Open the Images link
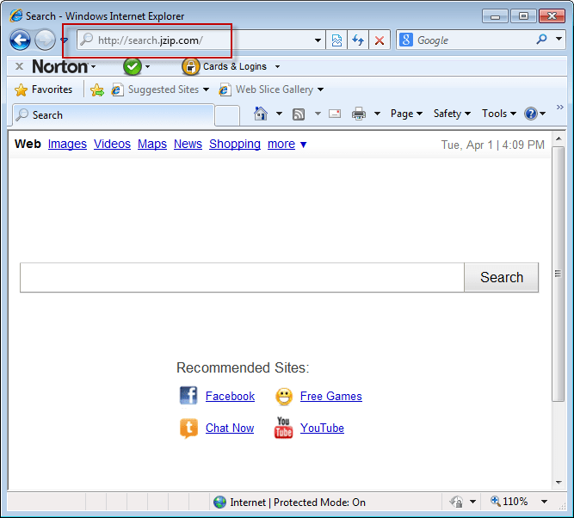Screen dimensions: 574x518 pos(67,144)
